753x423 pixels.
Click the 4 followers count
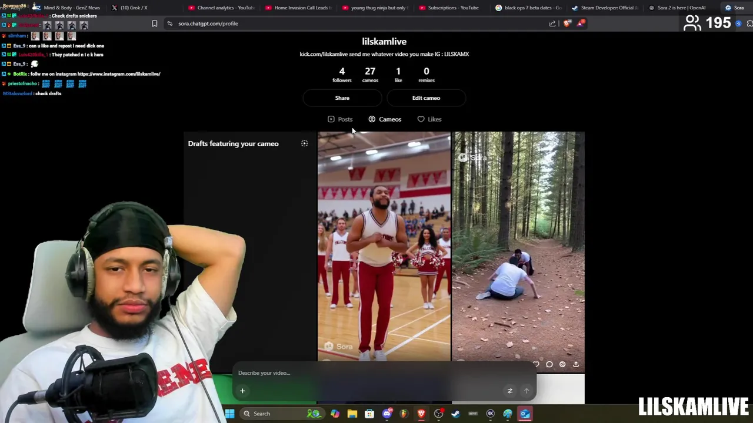click(342, 75)
